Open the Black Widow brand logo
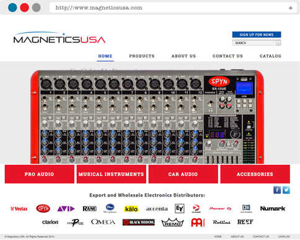 click(138, 222)
